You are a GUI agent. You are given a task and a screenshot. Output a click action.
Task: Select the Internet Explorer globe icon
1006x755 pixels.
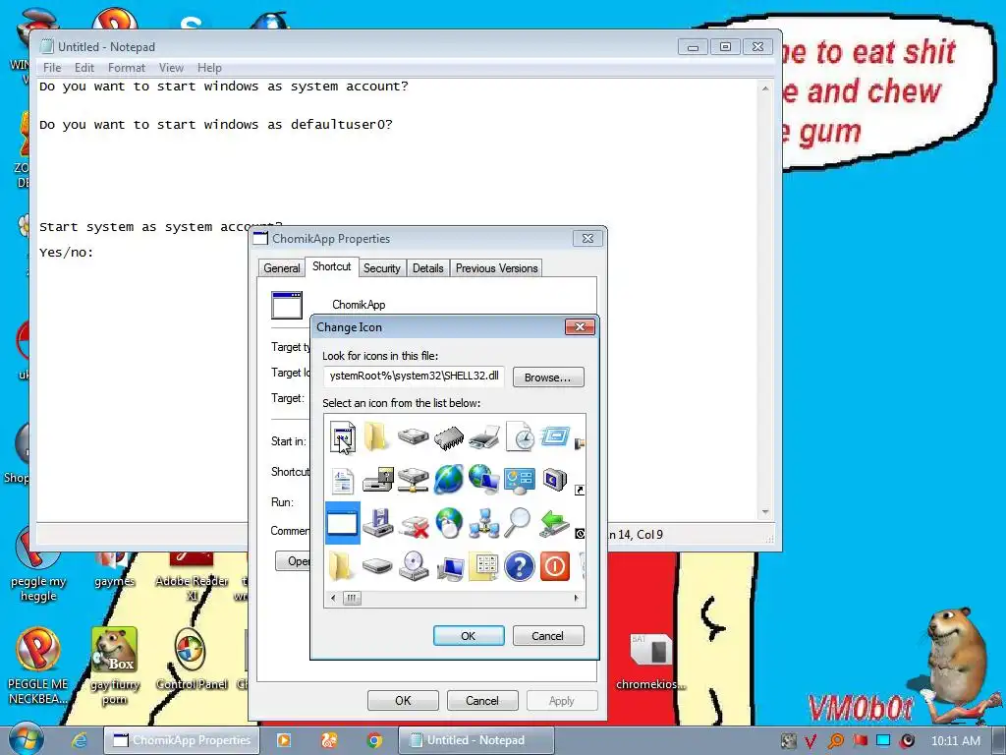(x=448, y=480)
